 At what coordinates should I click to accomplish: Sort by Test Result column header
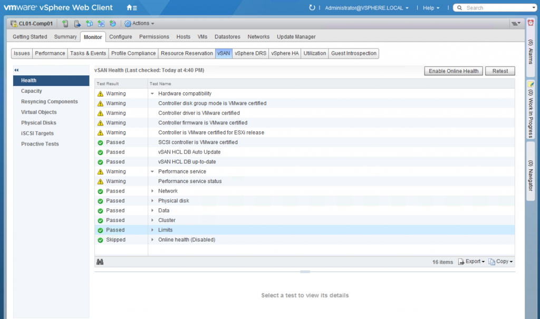(x=121, y=84)
